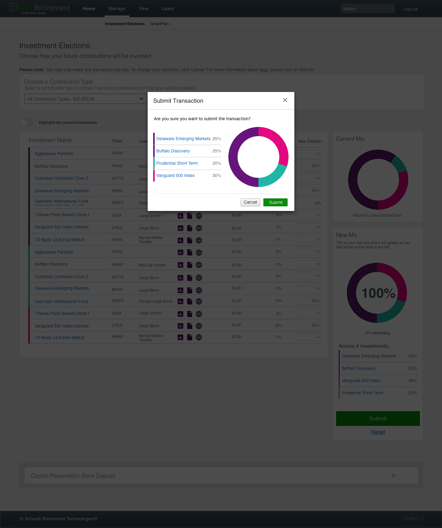The height and width of the screenshot is (528, 442).
Task: Click Log Out in the header
Action: [410, 9]
